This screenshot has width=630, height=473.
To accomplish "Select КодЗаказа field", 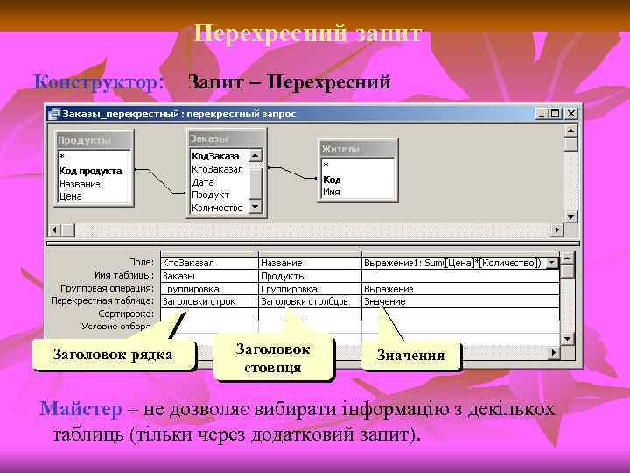I will coord(215,156).
